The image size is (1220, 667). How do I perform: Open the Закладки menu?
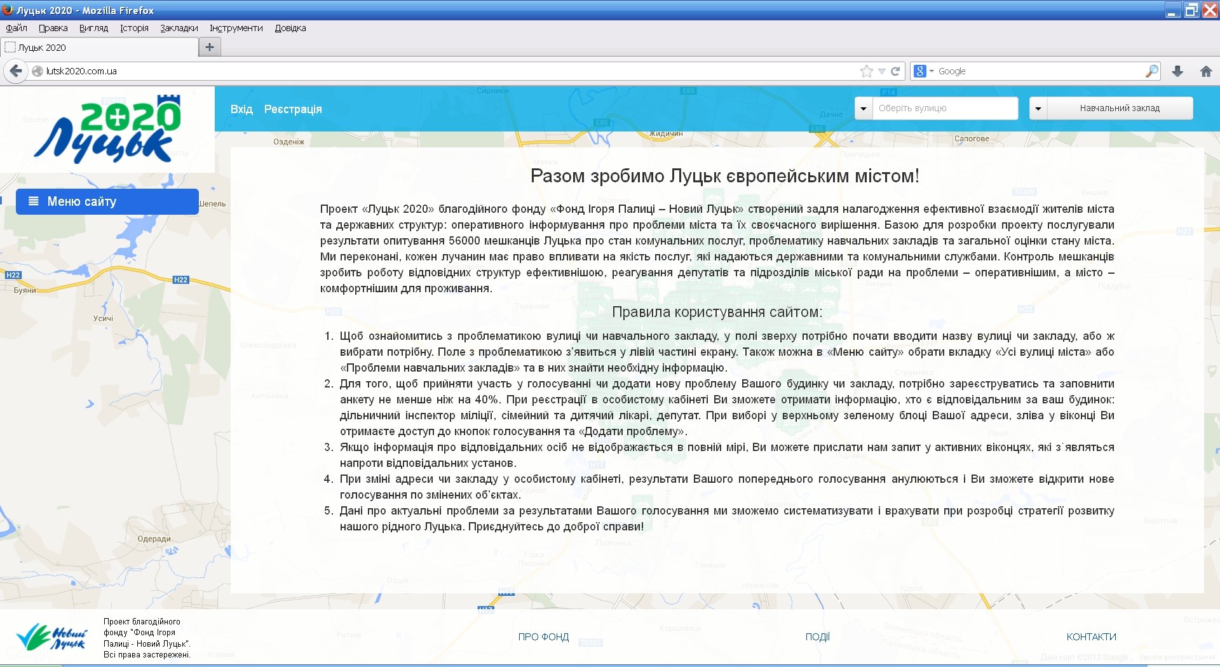pos(179,28)
